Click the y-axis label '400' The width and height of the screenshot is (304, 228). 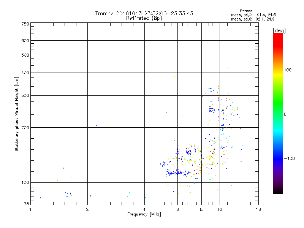(x=25, y=73)
